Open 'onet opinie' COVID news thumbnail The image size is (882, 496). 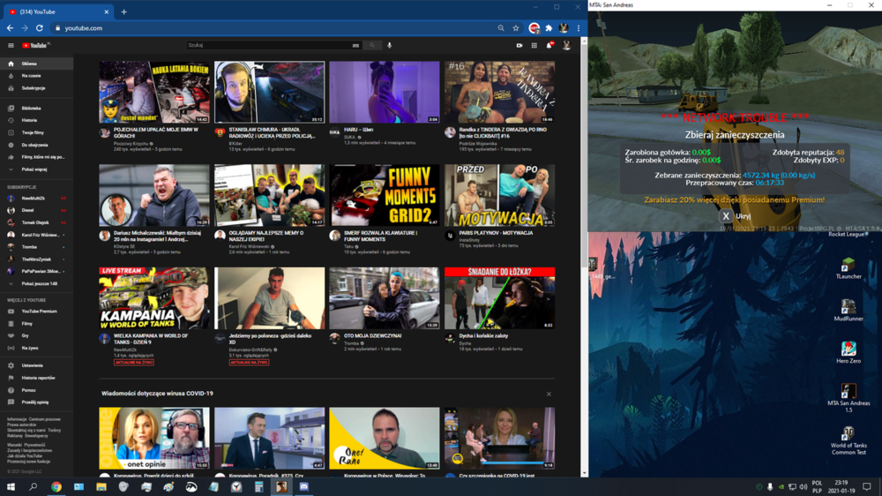coord(154,439)
